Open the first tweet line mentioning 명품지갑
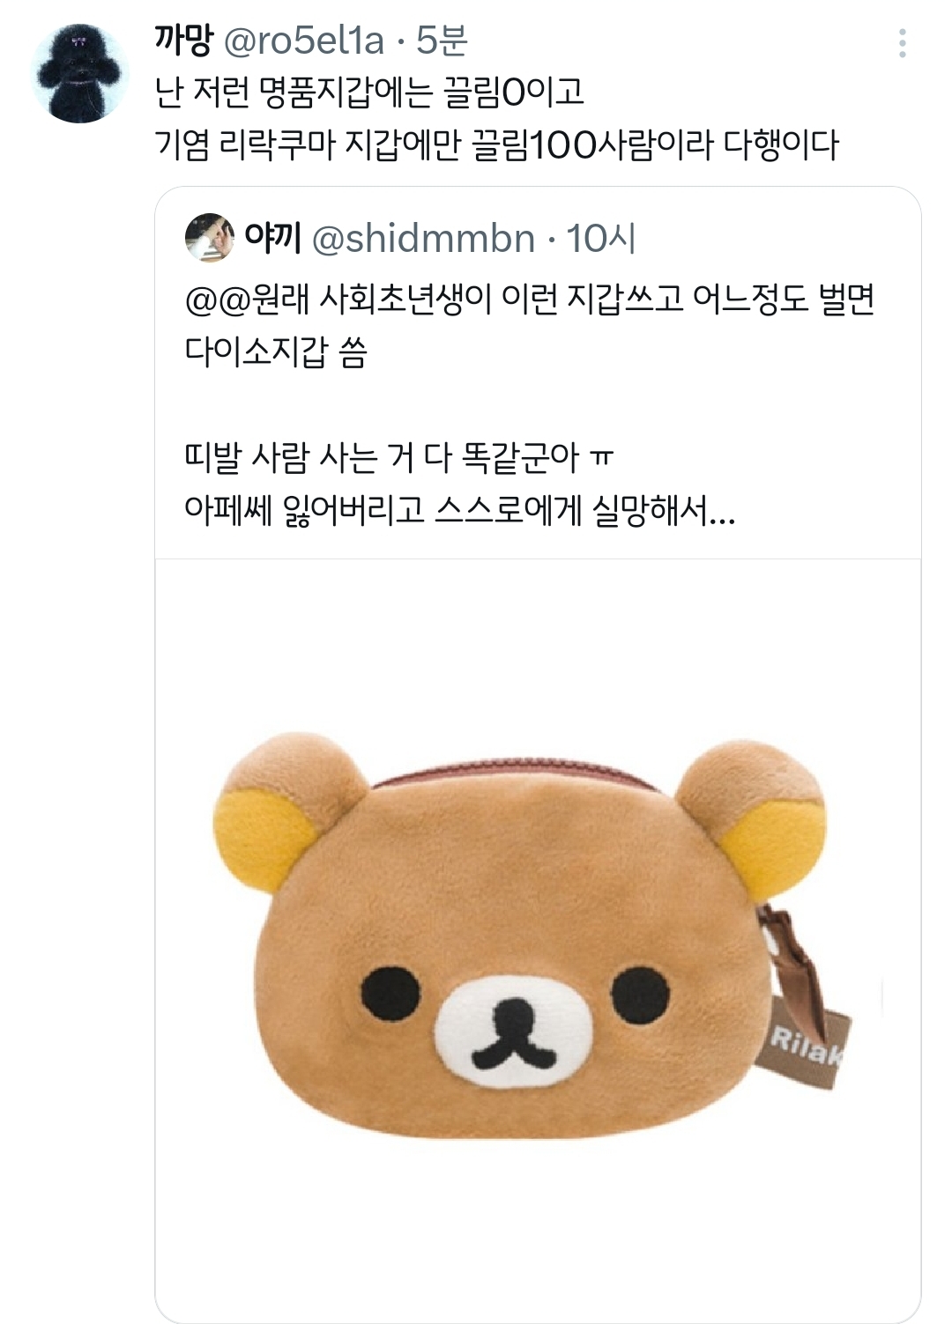The image size is (952, 1324). point(368,92)
